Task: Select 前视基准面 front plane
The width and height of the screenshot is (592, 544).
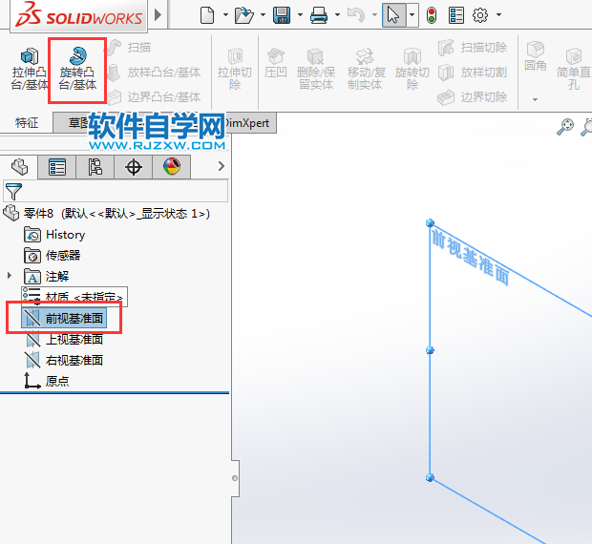Action: (x=64, y=319)
